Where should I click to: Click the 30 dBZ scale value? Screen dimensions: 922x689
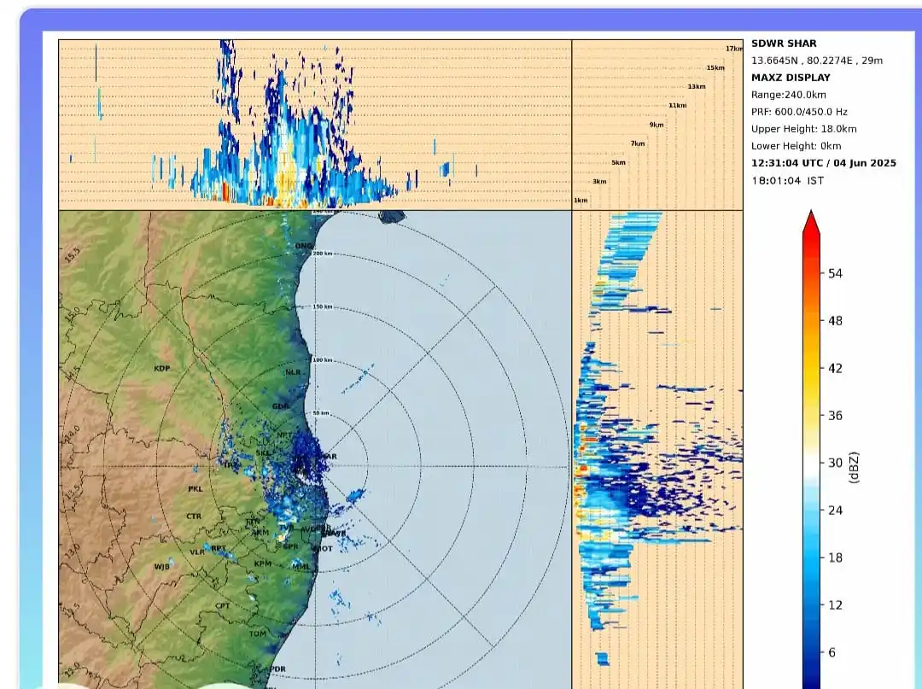pyautogui.click(x=835, y=464)
